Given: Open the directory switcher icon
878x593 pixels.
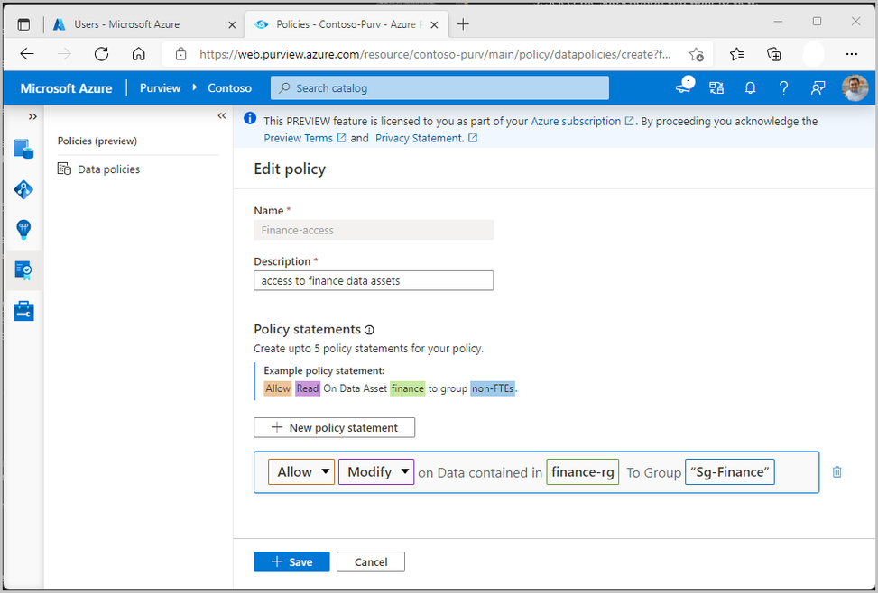Looking at the screenshot, I should coord(716,87).
